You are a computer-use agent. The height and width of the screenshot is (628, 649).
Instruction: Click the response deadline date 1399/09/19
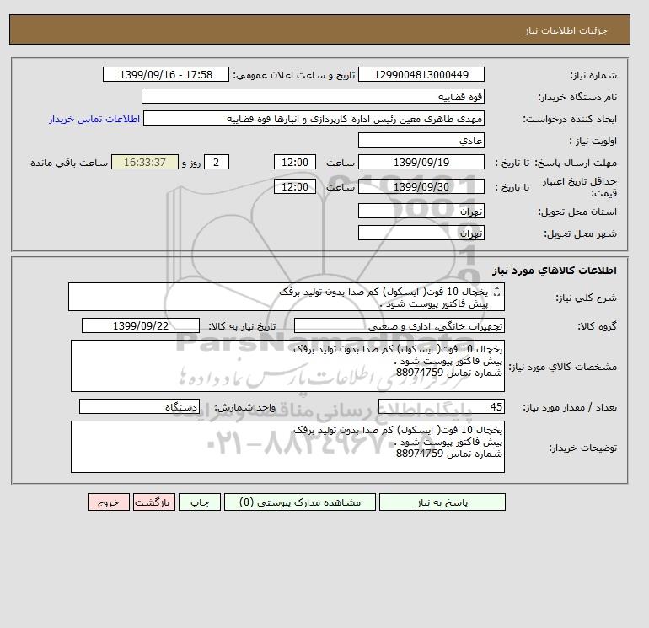click(x=421, y=163)
